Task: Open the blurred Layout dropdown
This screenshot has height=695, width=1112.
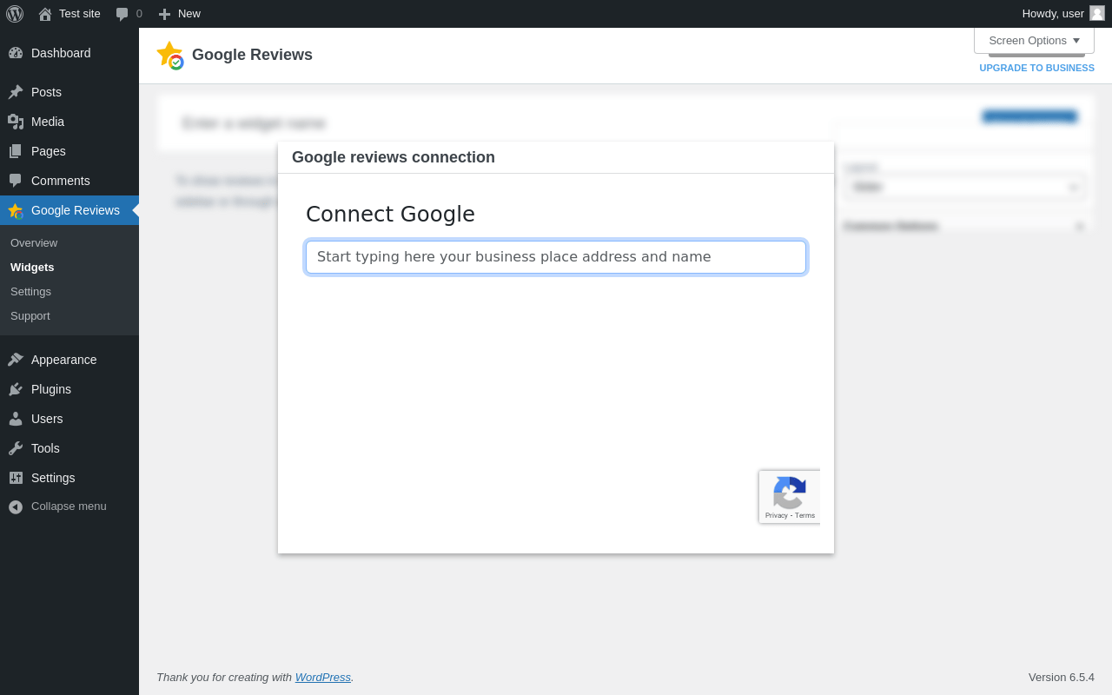Action: point(964,187)
